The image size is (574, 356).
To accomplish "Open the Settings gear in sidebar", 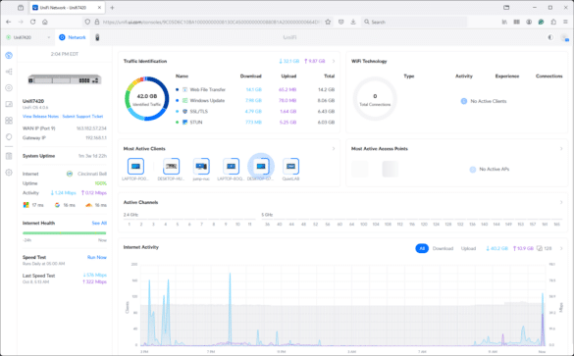I will [x=9, y=173].
